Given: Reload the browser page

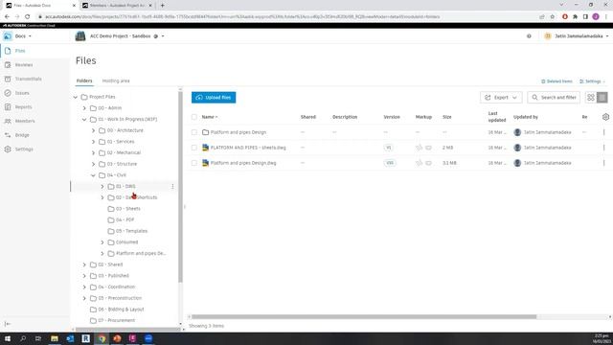Looking at the screenshot, I should (x=28, y=17).
